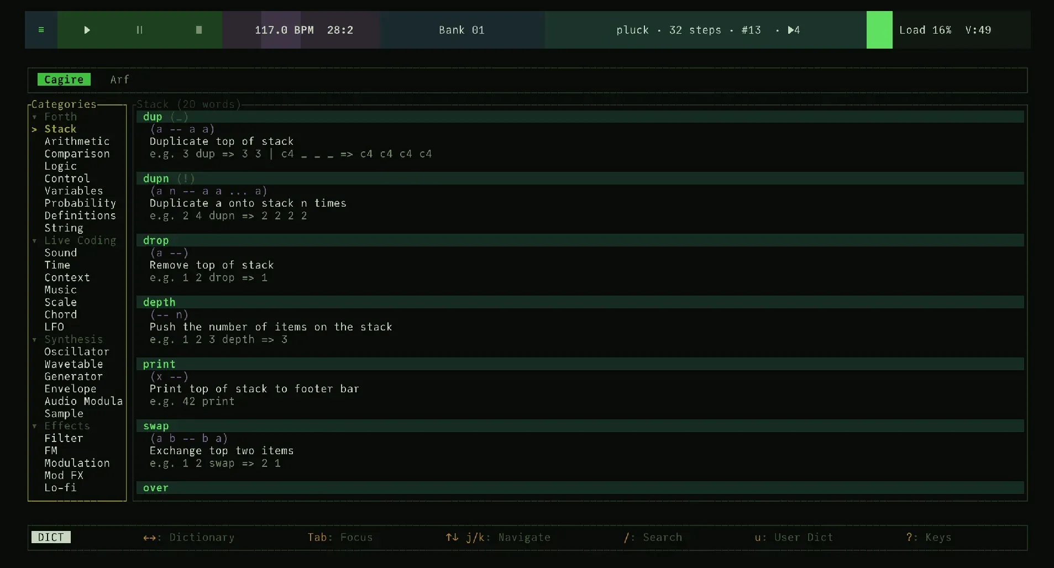Select the Control category
Image resolution: width=1054 pixels, height=568 pixels.
click(x=67, y=178)
